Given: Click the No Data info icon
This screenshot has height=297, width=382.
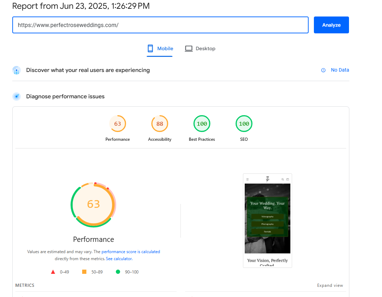Looking at the screenshot, I should tap(323, 70).
